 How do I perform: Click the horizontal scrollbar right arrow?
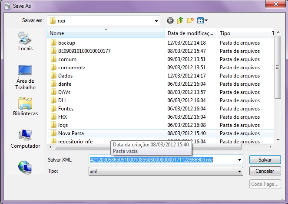[x=270, y=147]
